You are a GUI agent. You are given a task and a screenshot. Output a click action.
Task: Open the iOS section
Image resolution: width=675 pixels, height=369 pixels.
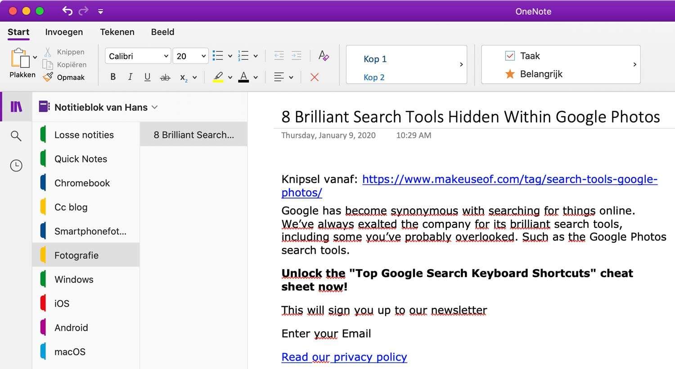click(x=86, y=303)
